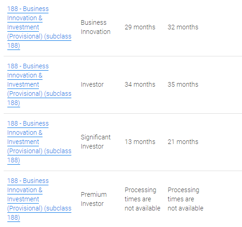Screen dimensions: 242x227
Task: Select the 'Business Innovation' stream cell
Action: click(x=96, y=27)
